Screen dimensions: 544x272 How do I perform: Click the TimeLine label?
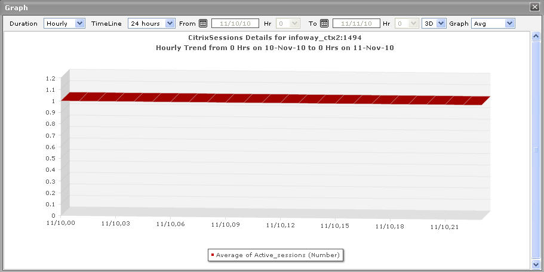(x=106, y=24)
